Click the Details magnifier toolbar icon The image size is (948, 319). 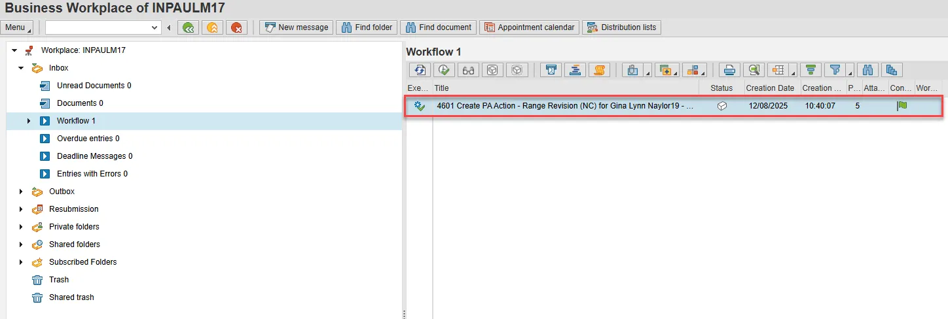[x=754, y=70]
